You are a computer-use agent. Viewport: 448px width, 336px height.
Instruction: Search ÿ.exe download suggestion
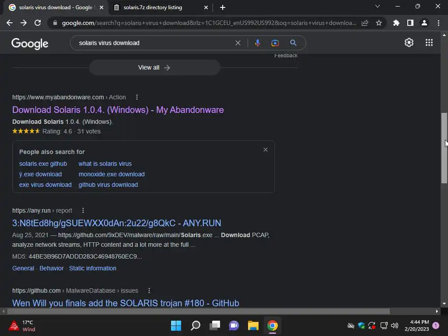(41, 174)
